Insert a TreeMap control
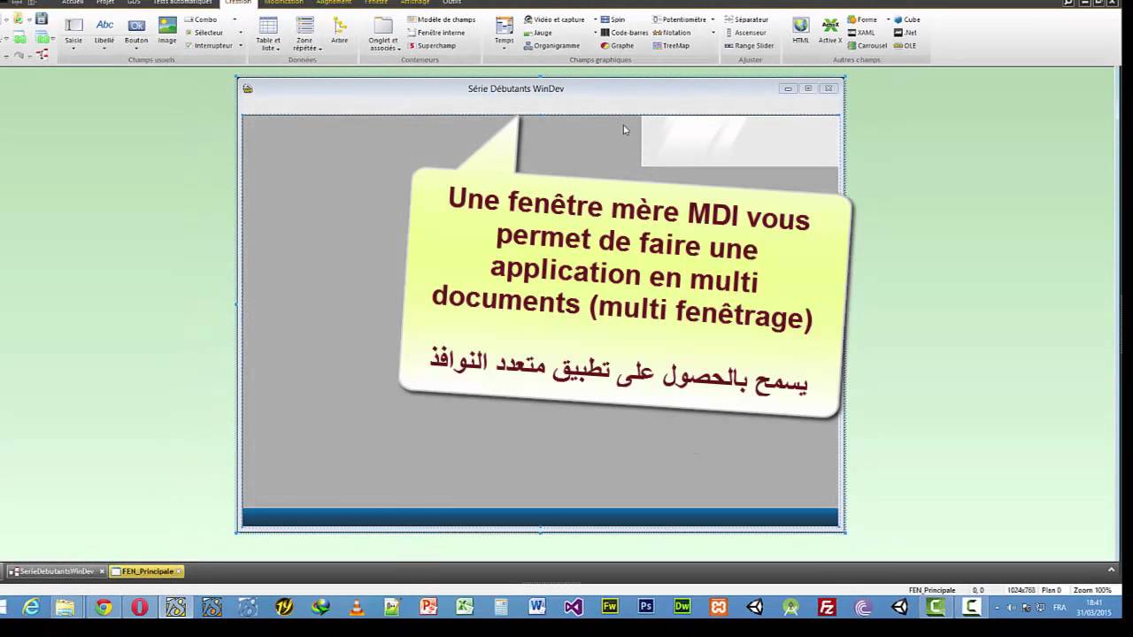Image resolution: width=1133 pixels, height=637 pixels. coord(671,45)
